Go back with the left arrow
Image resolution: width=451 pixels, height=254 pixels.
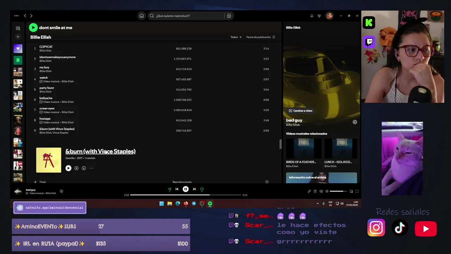(x=25, y=16)
